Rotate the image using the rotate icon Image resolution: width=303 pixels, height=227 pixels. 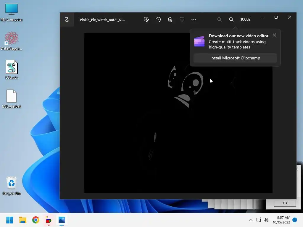[158, 20]
